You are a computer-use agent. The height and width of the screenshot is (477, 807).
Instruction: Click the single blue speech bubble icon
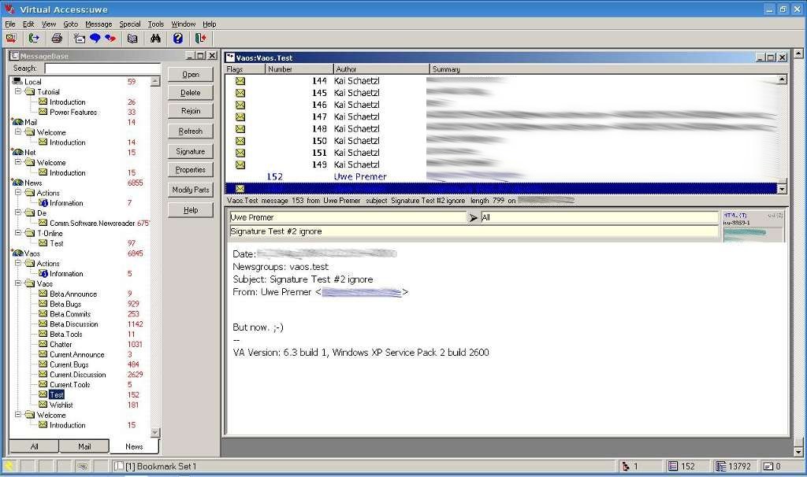point(95,38)
